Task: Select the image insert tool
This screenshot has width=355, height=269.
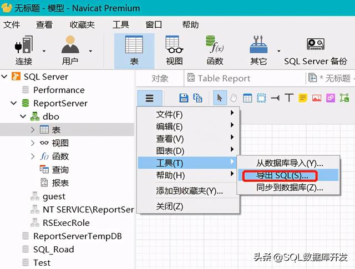Action: click(317, 98)
